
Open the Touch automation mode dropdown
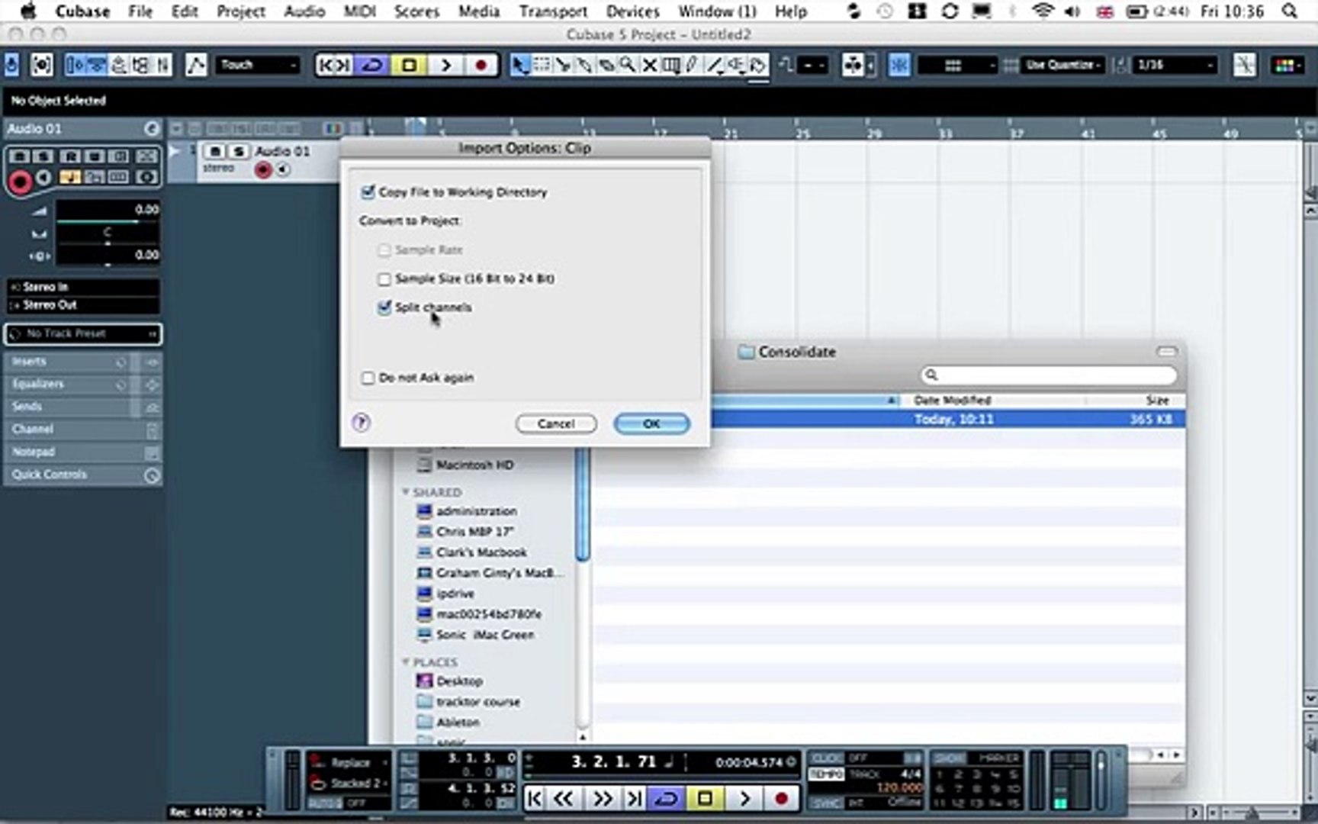click(259, 65)
